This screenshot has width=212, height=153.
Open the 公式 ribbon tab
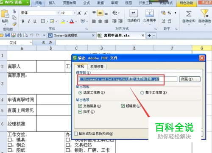point(86,3)
